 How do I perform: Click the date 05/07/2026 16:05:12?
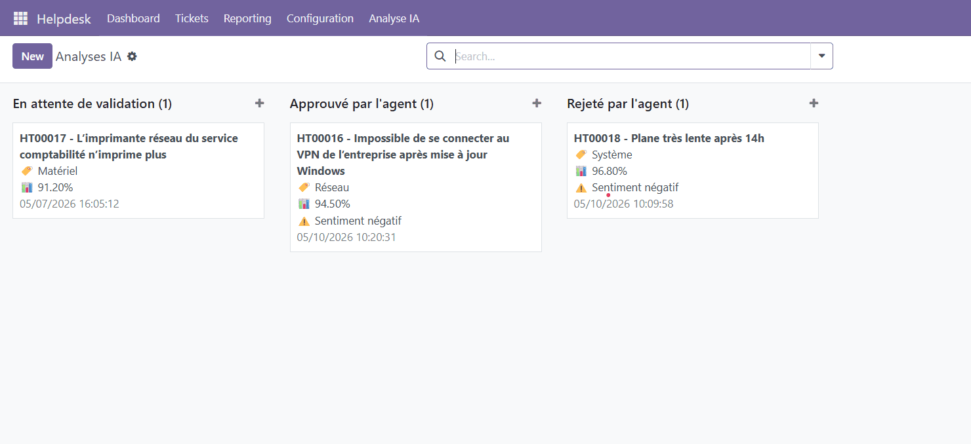tap(70, 204)
